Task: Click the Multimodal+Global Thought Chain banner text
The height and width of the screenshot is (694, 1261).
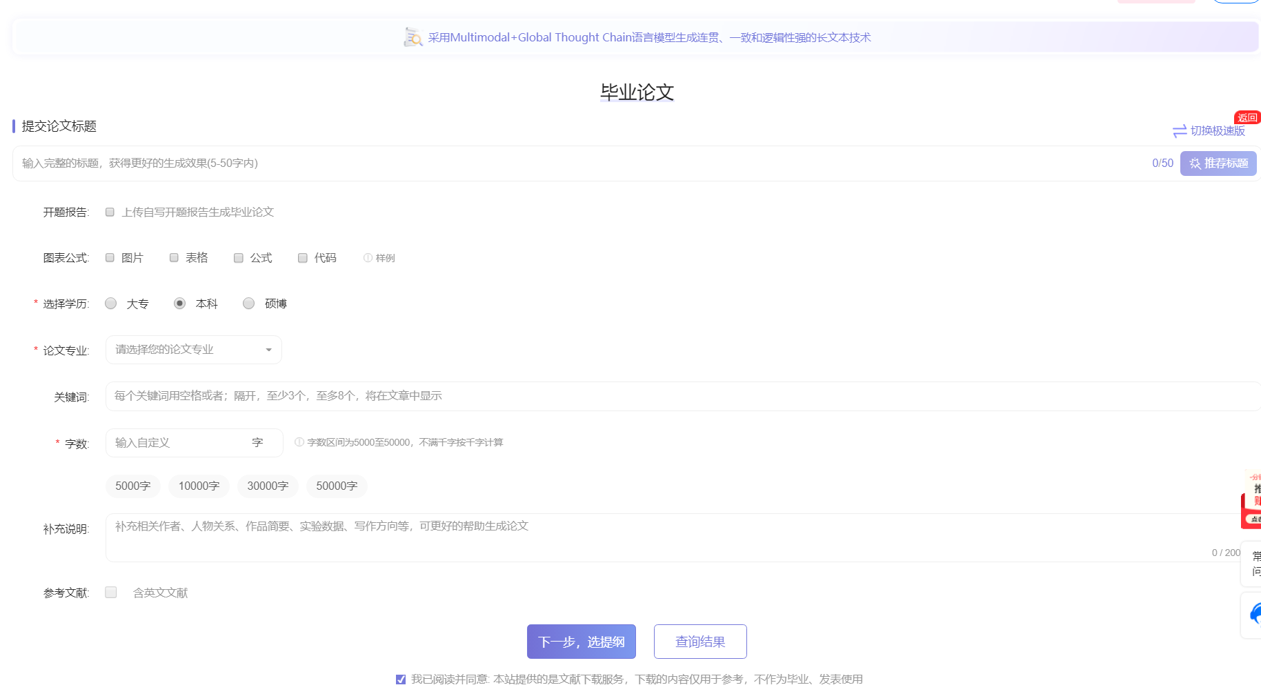Action: tap(649, 37)
